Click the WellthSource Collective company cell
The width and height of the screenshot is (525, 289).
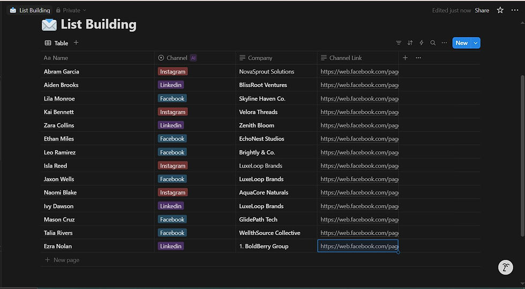point(276,233)
